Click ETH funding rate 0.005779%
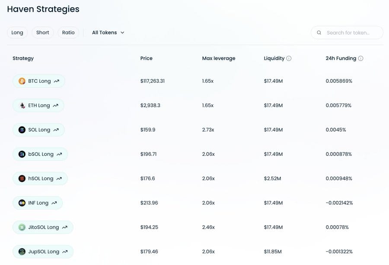This screenshot has width=389, height=265. tap(338, 105)
